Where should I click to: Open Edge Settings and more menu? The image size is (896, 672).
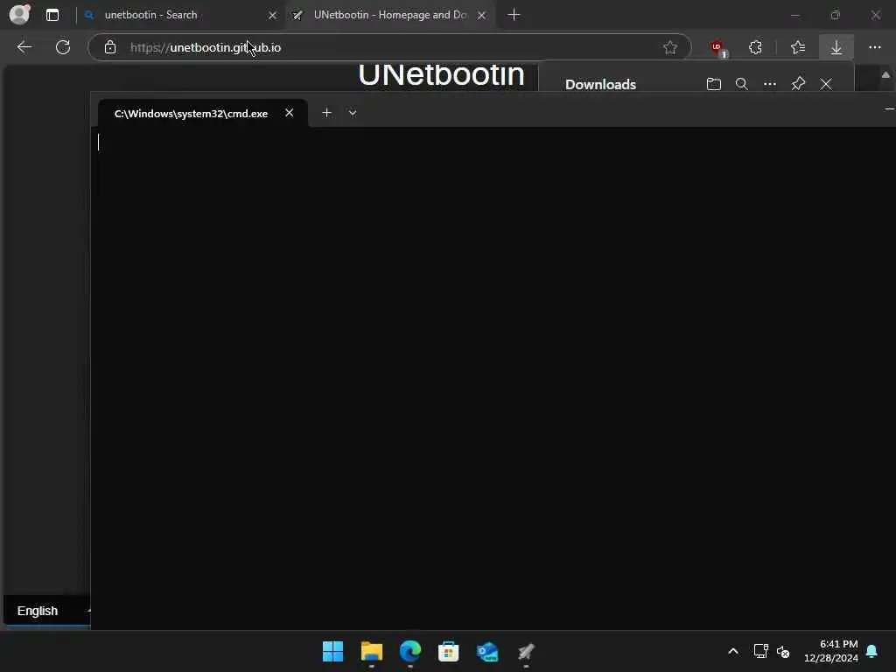875,47
